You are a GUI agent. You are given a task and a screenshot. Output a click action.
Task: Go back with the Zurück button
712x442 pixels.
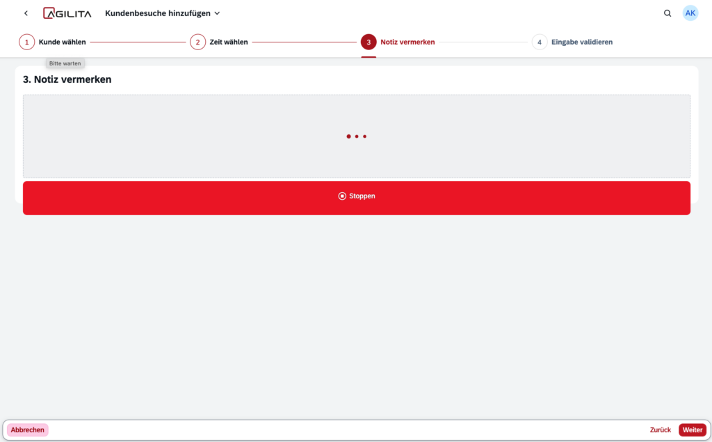click(x=661, y=430)
